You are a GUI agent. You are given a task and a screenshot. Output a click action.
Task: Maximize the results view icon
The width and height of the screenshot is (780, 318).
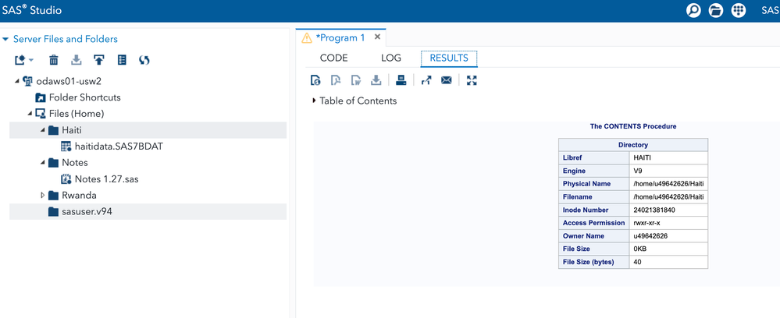click(472, 80)
